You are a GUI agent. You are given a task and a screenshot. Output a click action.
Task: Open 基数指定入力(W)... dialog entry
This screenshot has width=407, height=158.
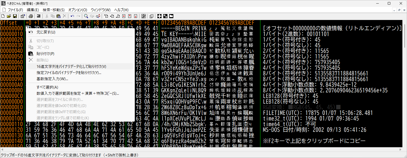click(x=52, y=79)
